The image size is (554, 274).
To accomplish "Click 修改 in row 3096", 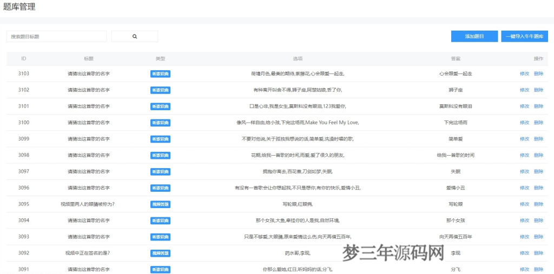I will 524,188.
